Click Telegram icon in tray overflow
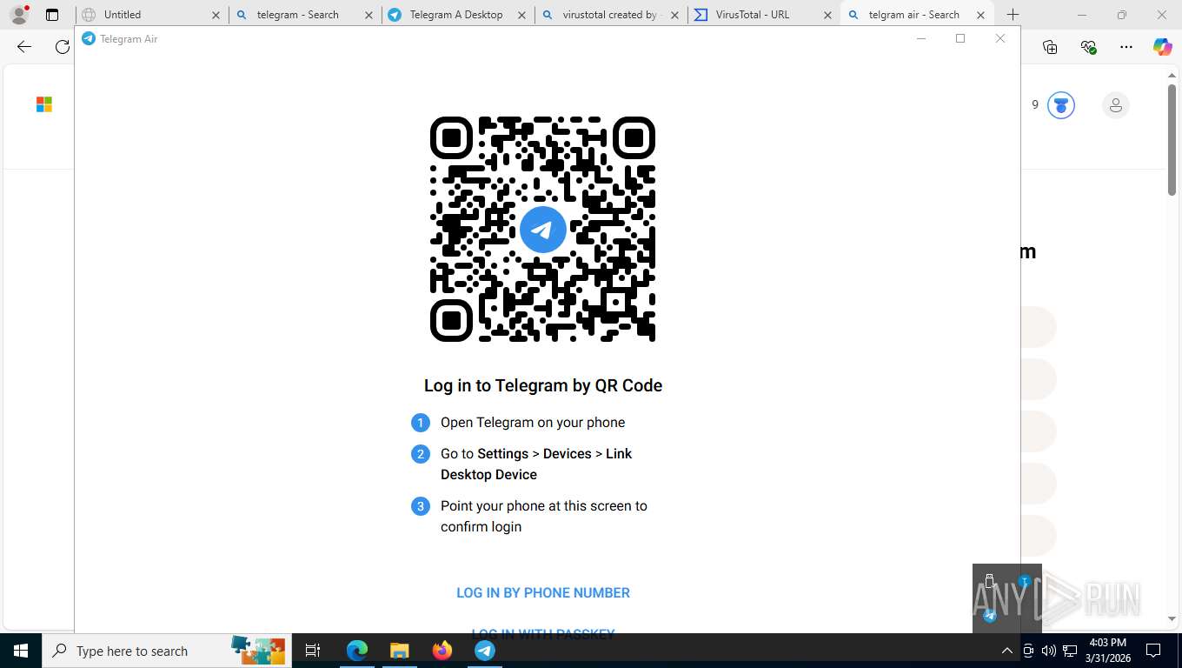Viewport: 1182px width, 668px height. [x=990, y=616]
